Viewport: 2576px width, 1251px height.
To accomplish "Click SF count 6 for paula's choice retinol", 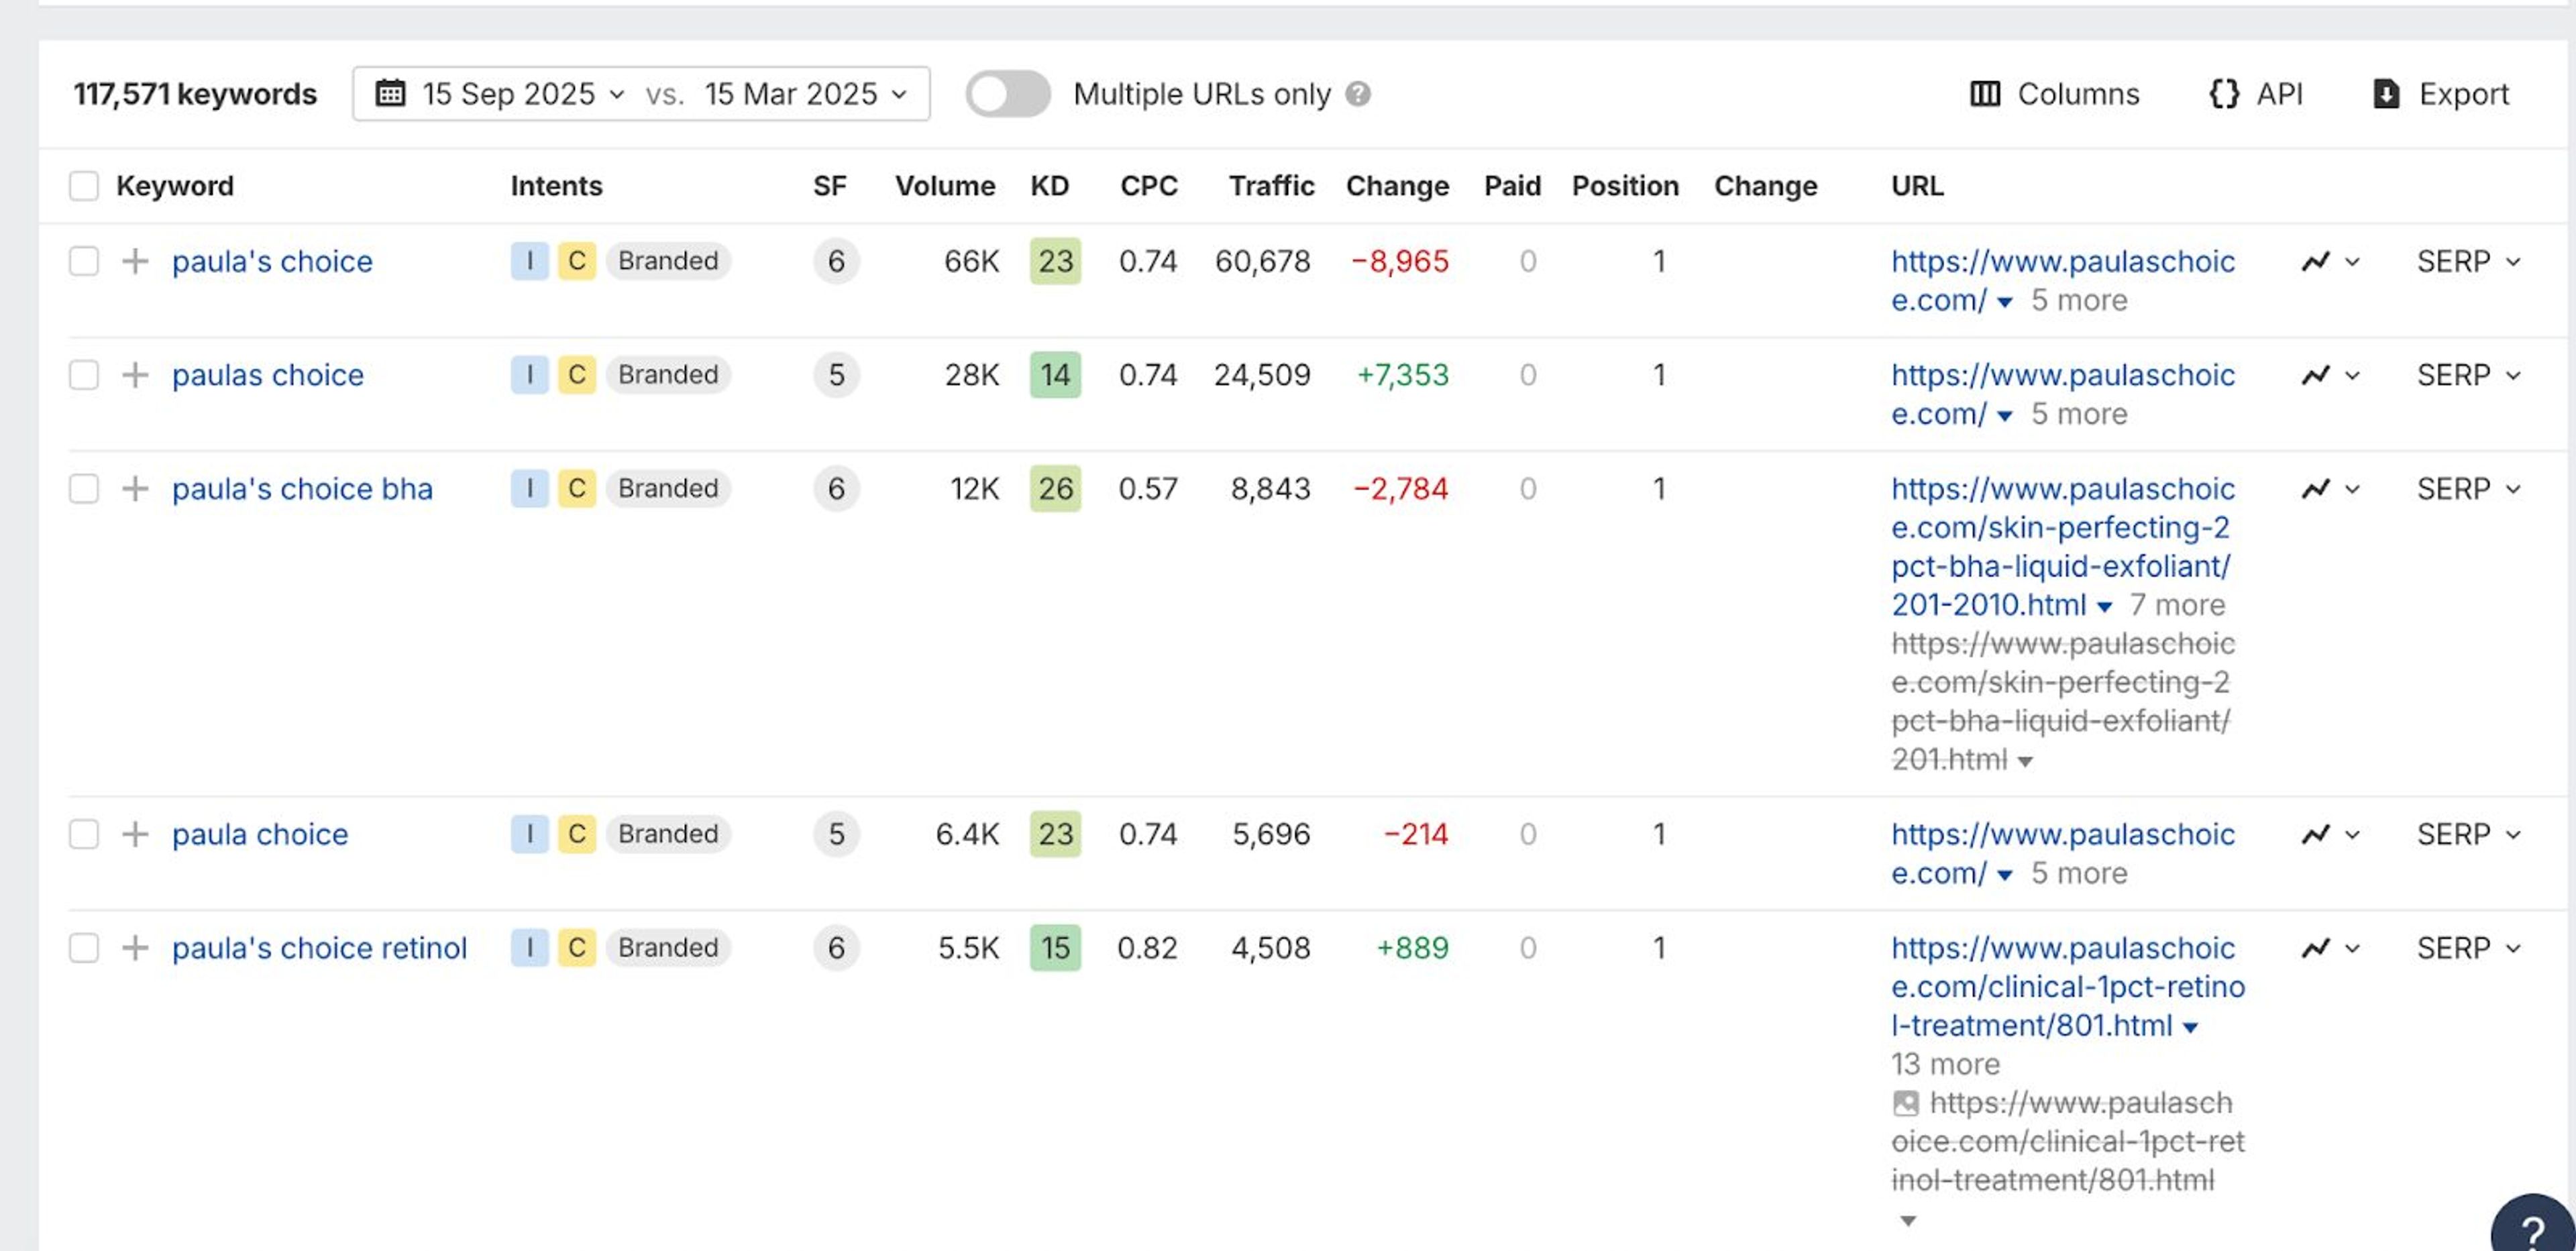I will [836, 948].
